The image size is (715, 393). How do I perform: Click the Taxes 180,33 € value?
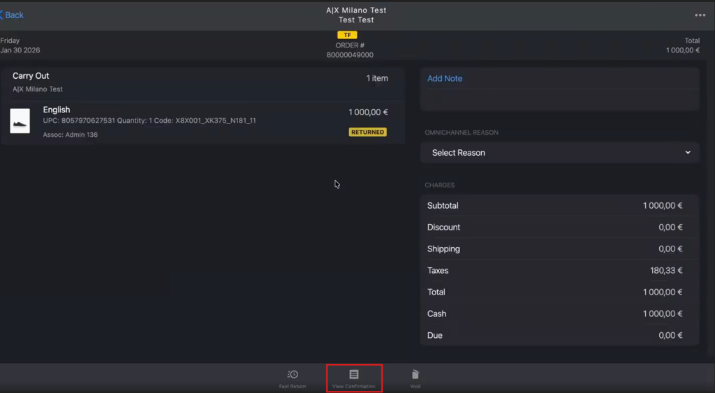click(x=666, y=271)
